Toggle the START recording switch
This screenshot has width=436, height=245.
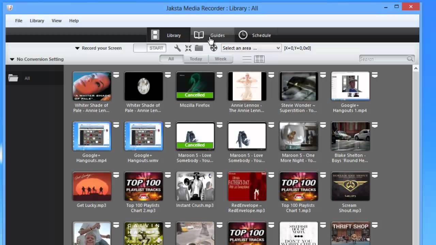[149, 48]
